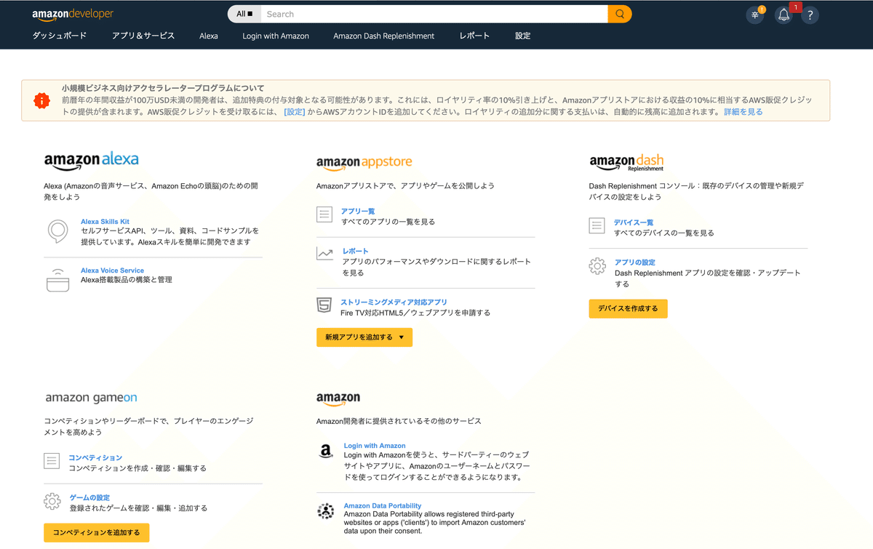Open the Alexa Skills Kit link
The height and width of the screenshot is (549, 873).
[x=105, y=222]
